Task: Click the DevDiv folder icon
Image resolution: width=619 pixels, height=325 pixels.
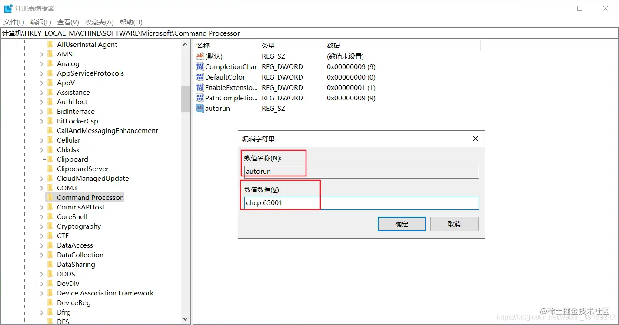Action: coord(50,283)
